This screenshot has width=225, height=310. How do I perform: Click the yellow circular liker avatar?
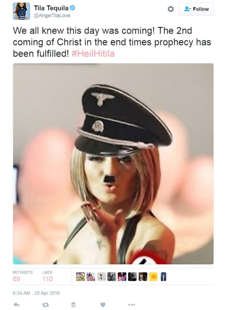(x=153, y=277)
